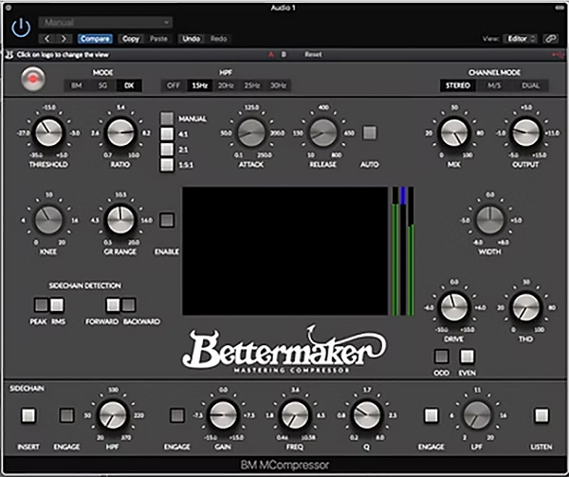This screenshot has height=477, width=569.
Task: Set HPF to 15Hz
Action: pos(199,85)
